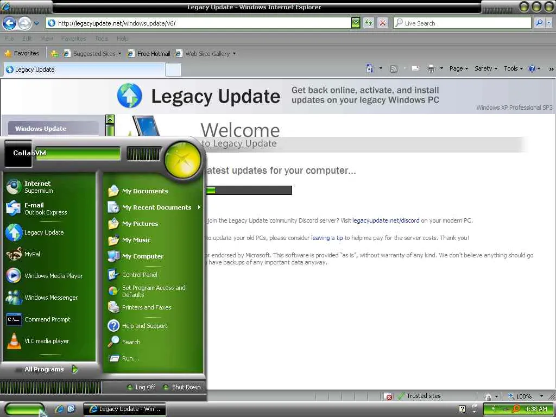Viewport: 556px width, 417px height.
Task: Click the RSS feeds icon
Action: coord(393,69)
